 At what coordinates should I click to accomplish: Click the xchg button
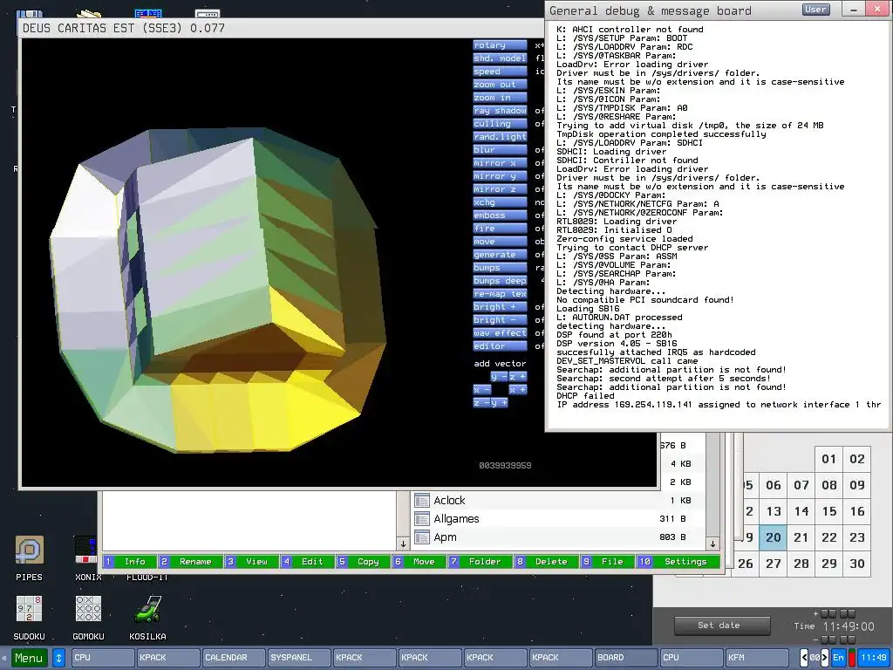tap(500, 202)
